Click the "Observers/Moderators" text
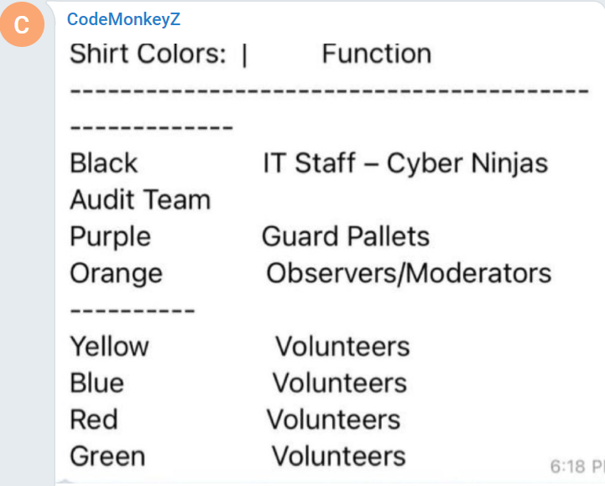 point(409,273)
